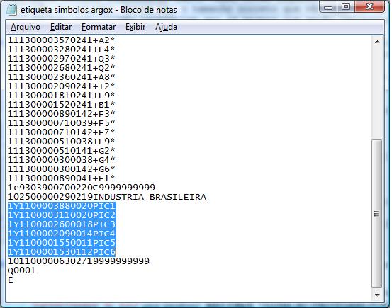This screenshot has width=392, height=308.
Task: Click the line ending with +A2*
Action: click(x=61, y=40)
